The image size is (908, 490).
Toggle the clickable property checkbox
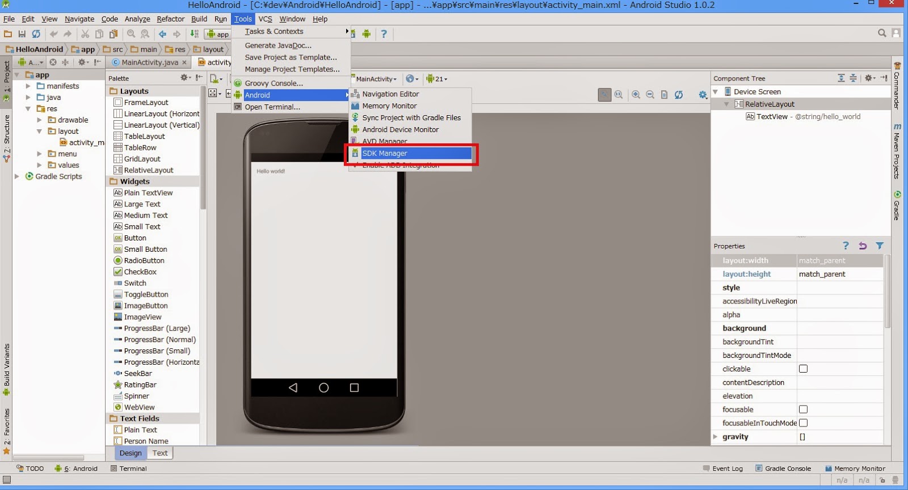coord(803,369)
